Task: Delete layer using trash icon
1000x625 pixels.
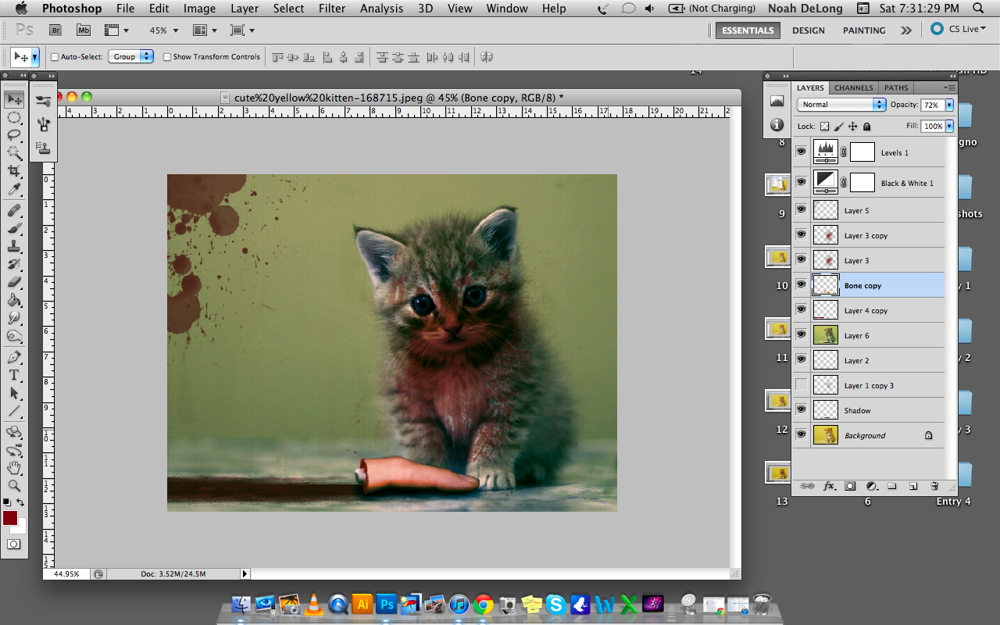Action: coord(934,486)
